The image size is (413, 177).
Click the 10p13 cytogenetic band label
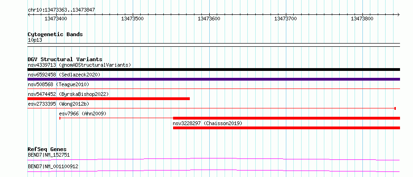tap(35, 40)
